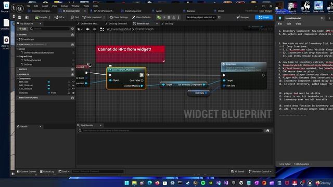This screenshot has height=187, width=333.
Task: Toggle visibility for TXT_Amount variable
Action: [73, 89]
